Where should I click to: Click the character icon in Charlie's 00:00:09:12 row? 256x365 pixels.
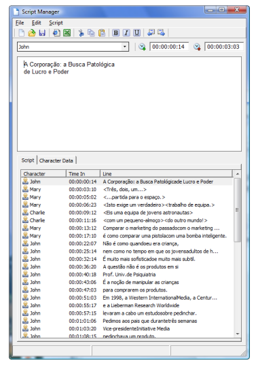25,212
